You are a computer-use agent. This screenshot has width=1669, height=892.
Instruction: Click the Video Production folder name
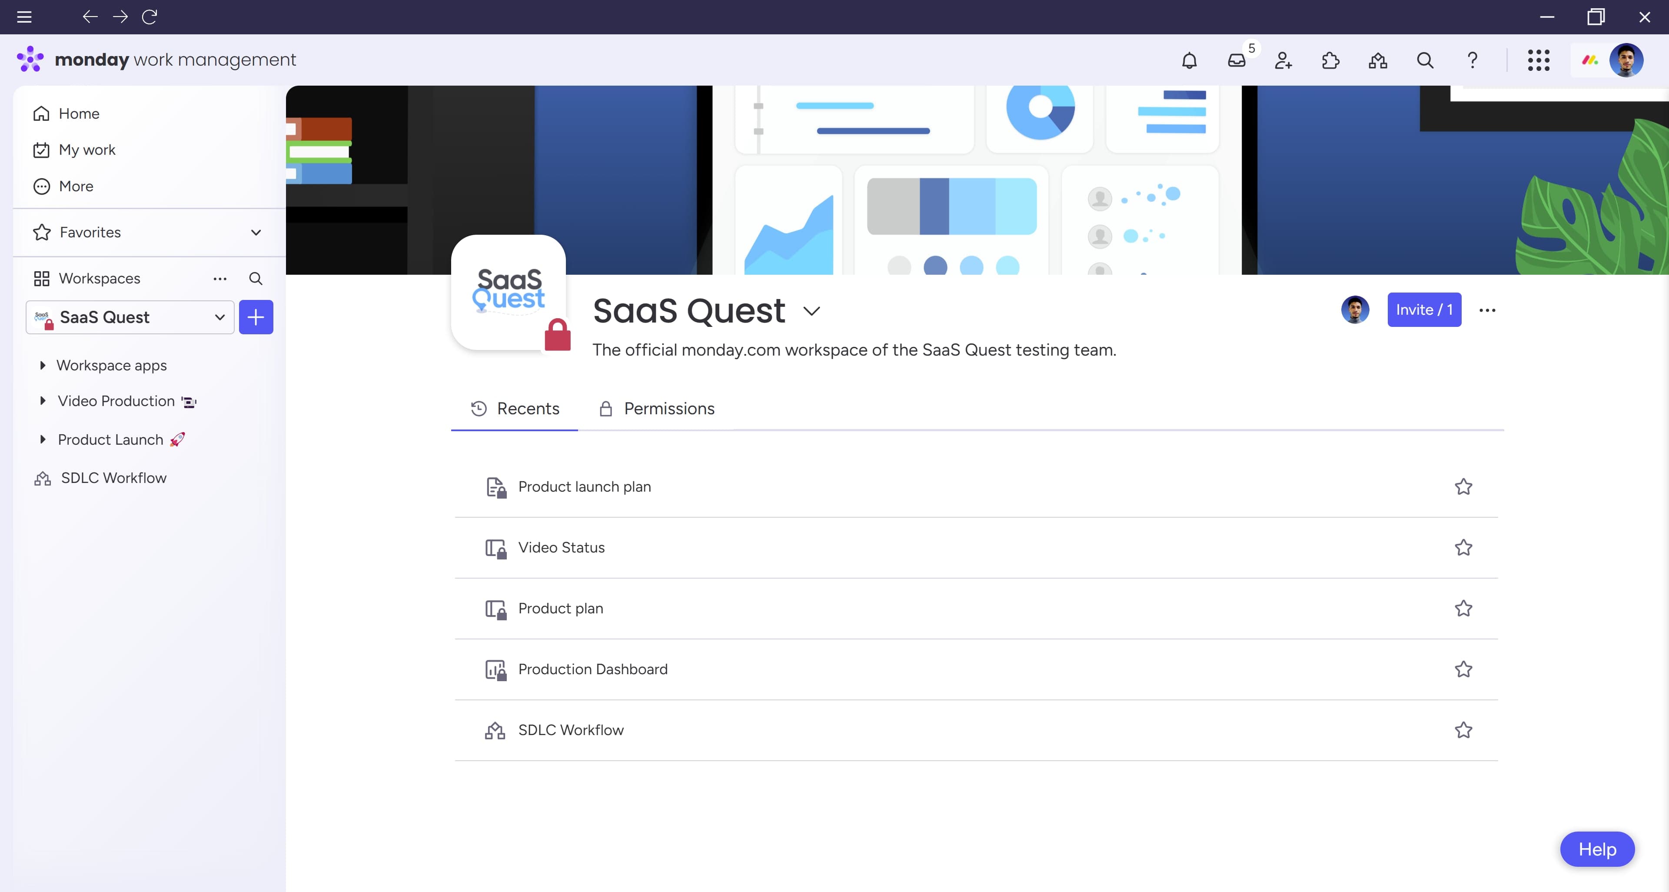[x=116, y=401]
